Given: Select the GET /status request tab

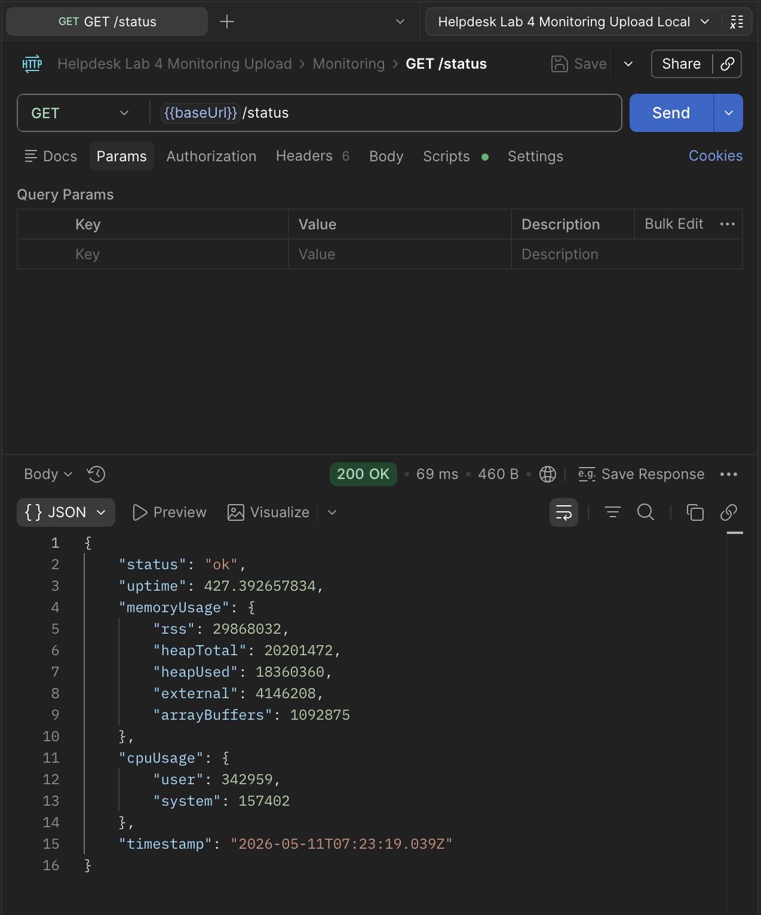Looking at the screenshot, I should [107, 22].
